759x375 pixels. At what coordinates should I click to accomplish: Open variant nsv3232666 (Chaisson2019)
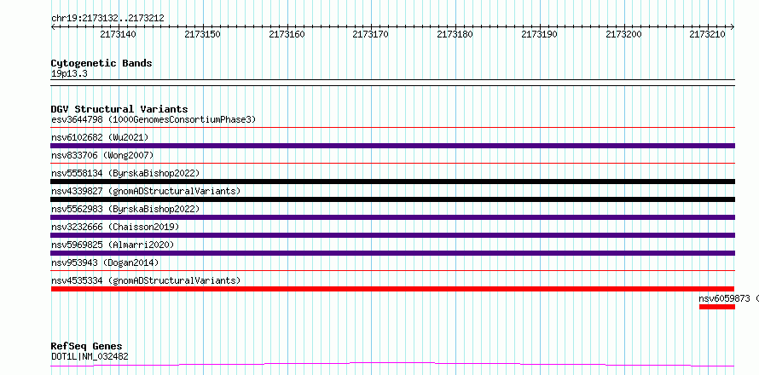115,227
